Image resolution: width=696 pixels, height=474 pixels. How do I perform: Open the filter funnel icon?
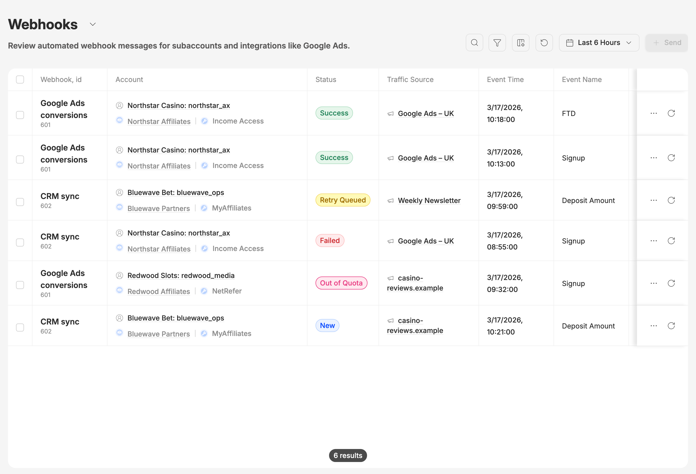click(497, 43)
